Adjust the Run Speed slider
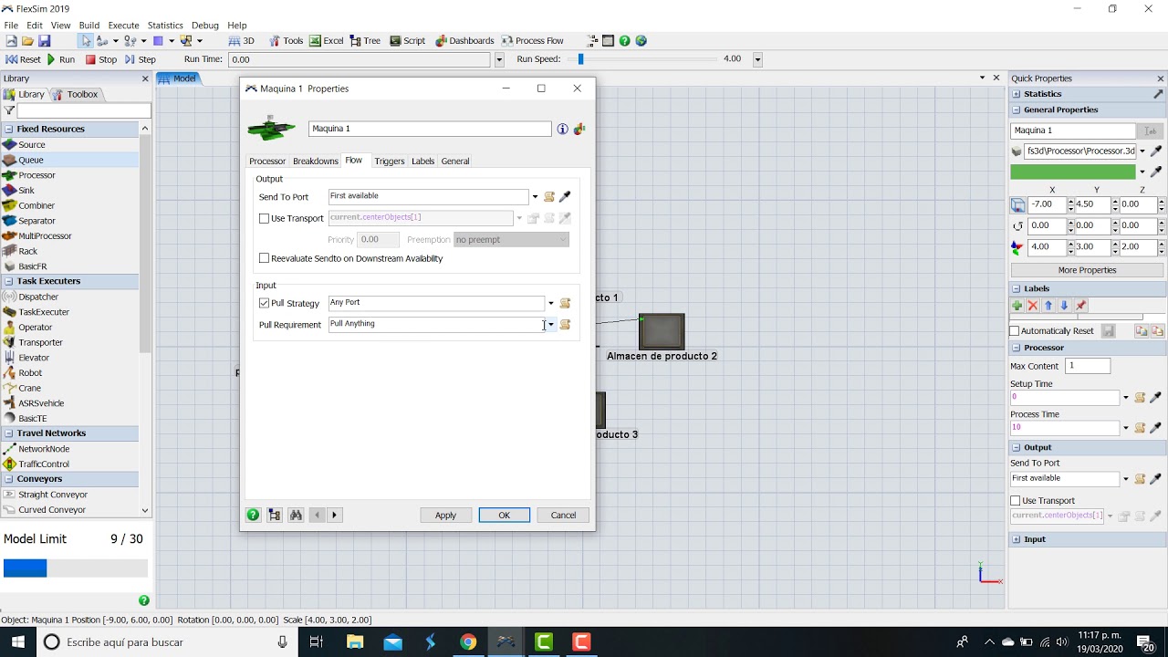The image size is (1168, 657). point(580,58)
